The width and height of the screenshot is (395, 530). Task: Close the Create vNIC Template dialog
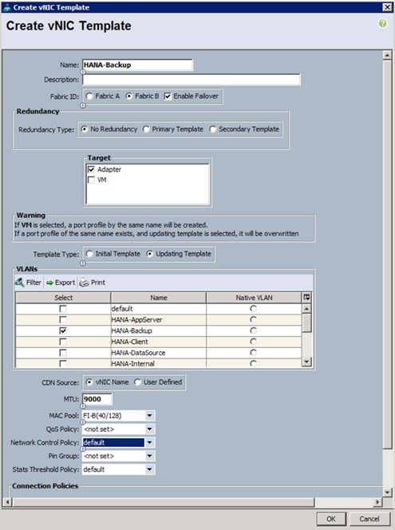pyautogui.click(x=387, y=7)
